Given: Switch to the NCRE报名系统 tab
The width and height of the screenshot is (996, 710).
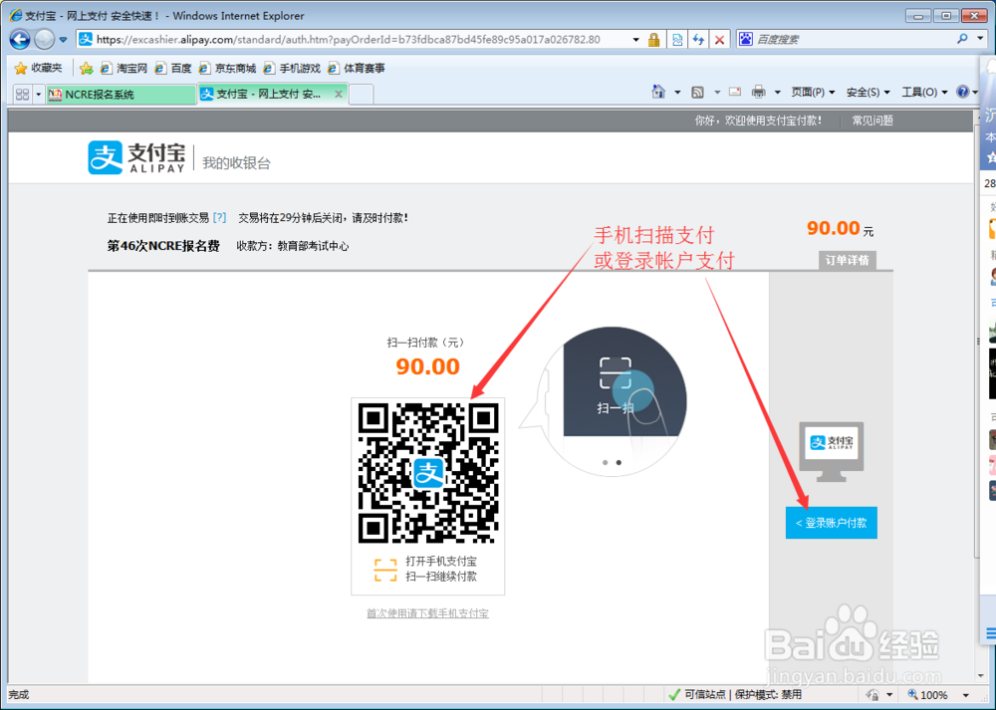Looking at the screenshot, I should [x=121, y=94].
